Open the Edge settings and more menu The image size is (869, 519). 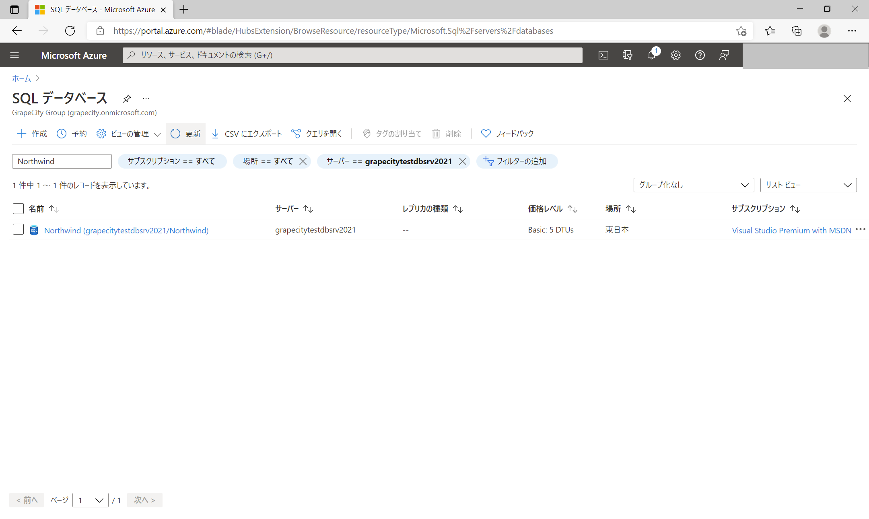point(852,31)
